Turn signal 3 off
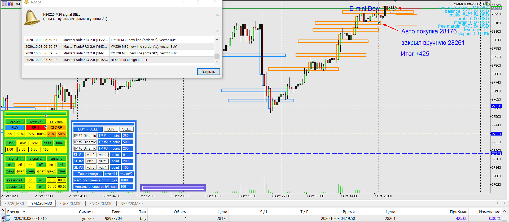 [x=62, y=165]
